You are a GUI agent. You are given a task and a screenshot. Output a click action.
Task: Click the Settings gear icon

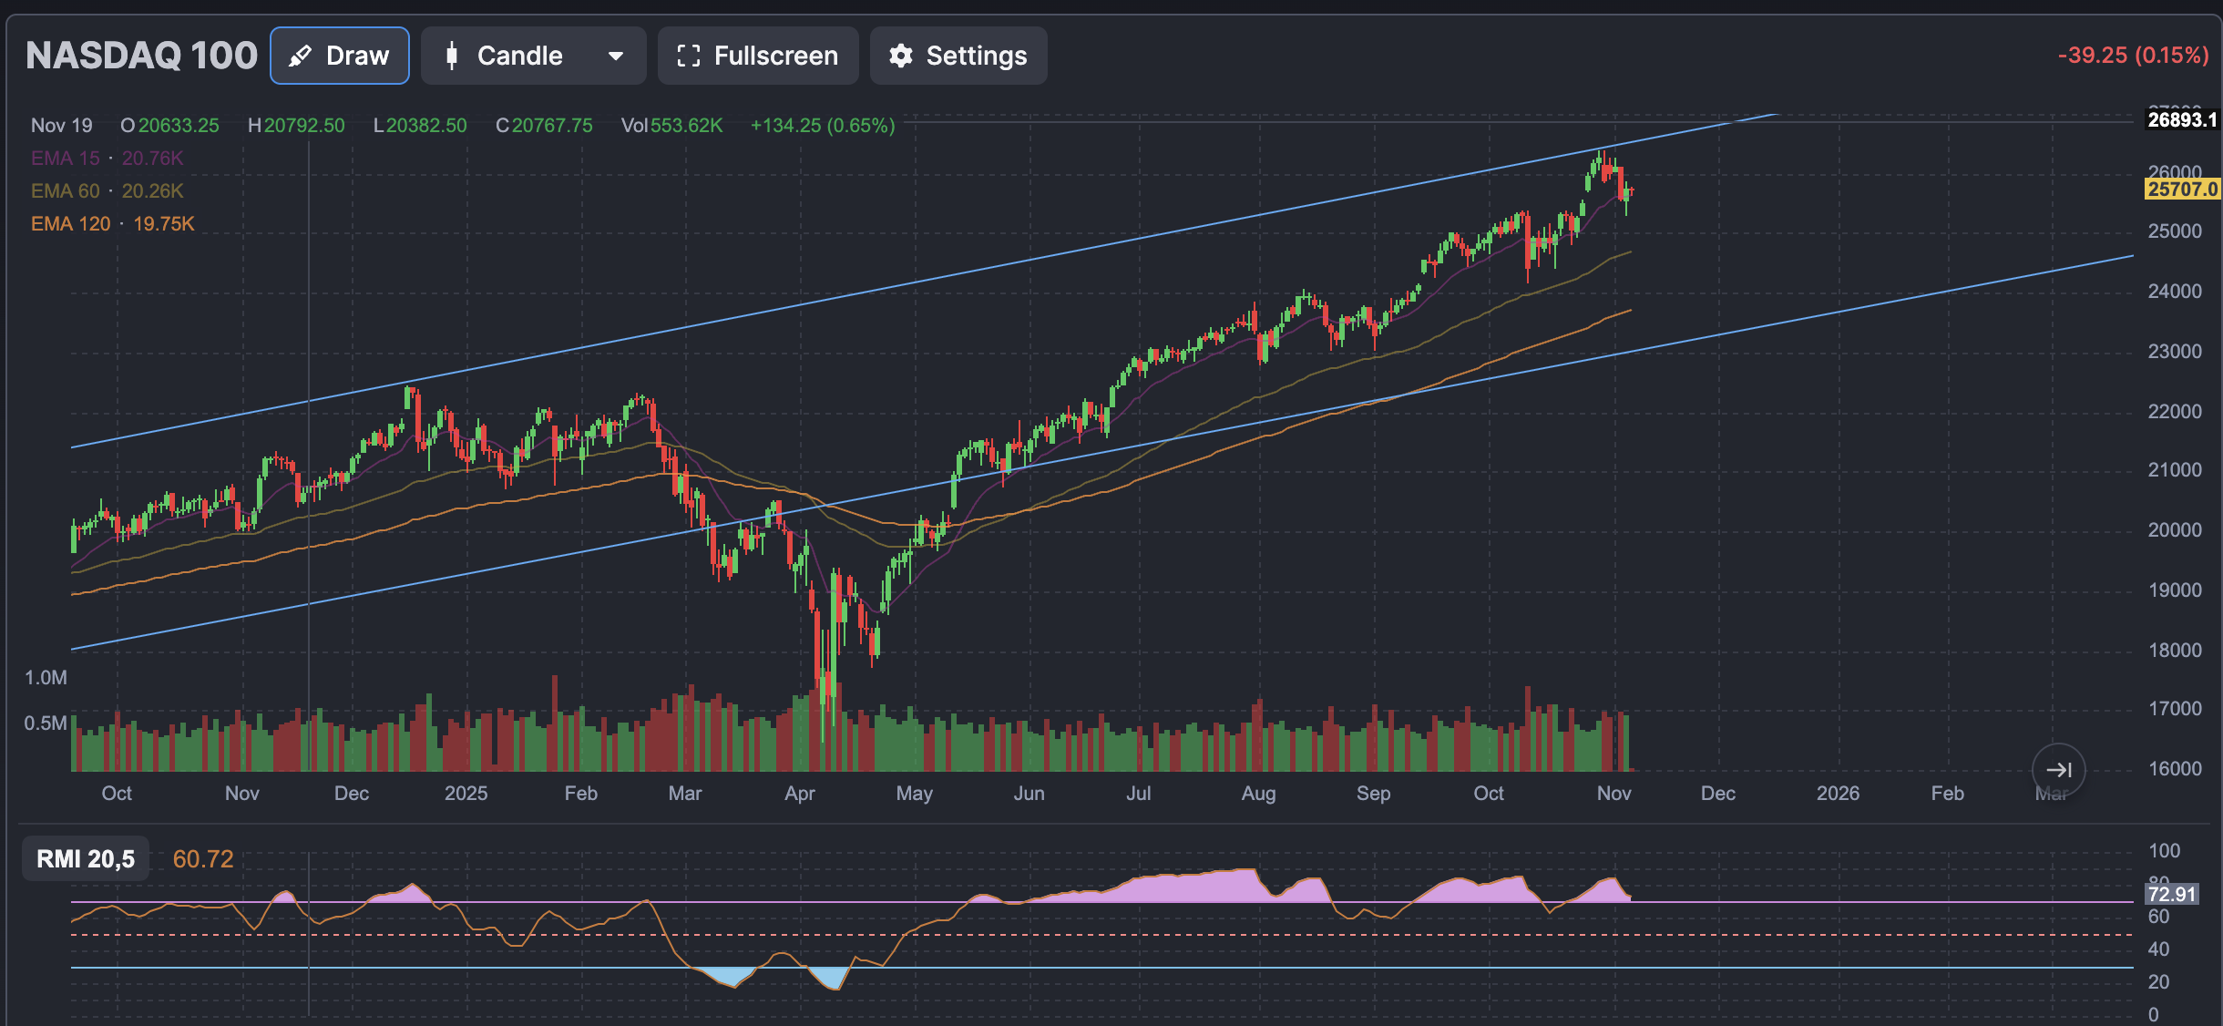(900, 56)
